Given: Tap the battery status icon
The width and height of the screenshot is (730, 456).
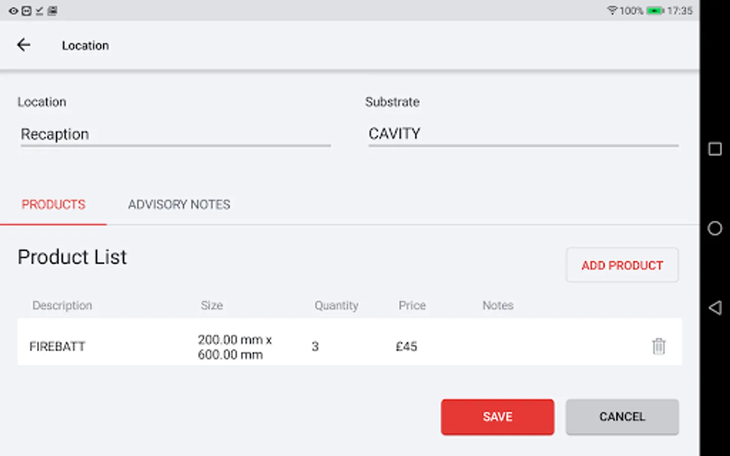Looking at the screenshot, I should pos(655,11).
